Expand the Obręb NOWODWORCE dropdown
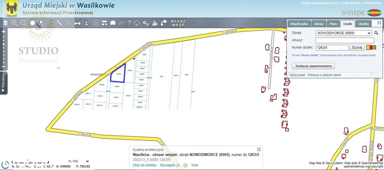 pos(343,33)
